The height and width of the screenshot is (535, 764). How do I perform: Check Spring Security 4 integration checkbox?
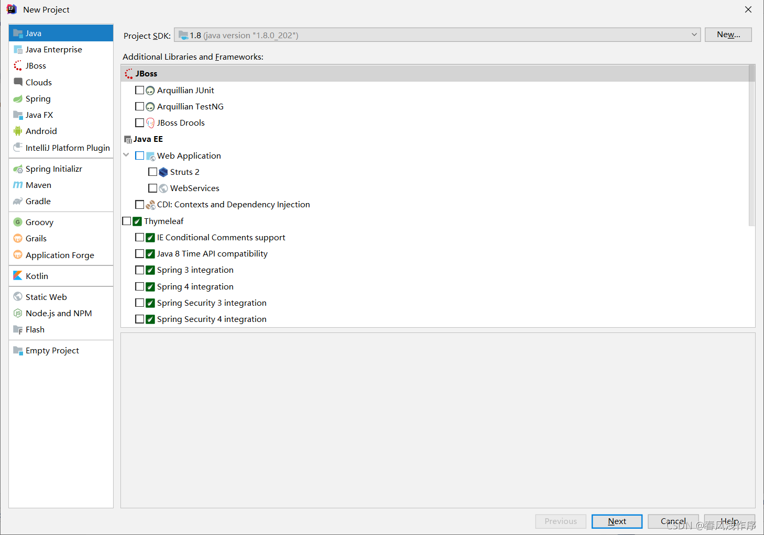pos(139,319)
